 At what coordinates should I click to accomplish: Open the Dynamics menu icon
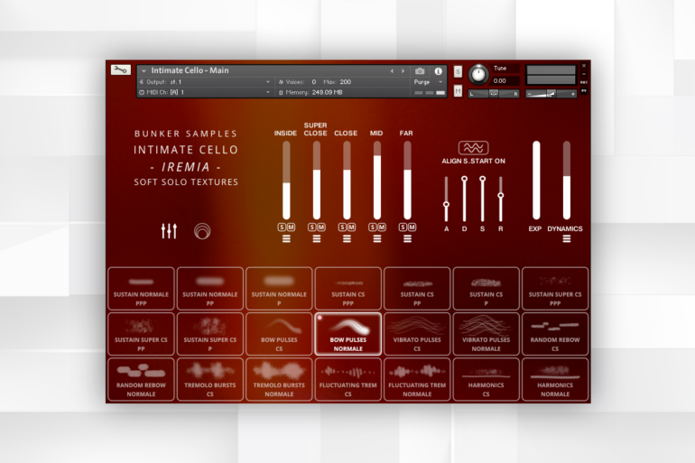click(567, 239)
